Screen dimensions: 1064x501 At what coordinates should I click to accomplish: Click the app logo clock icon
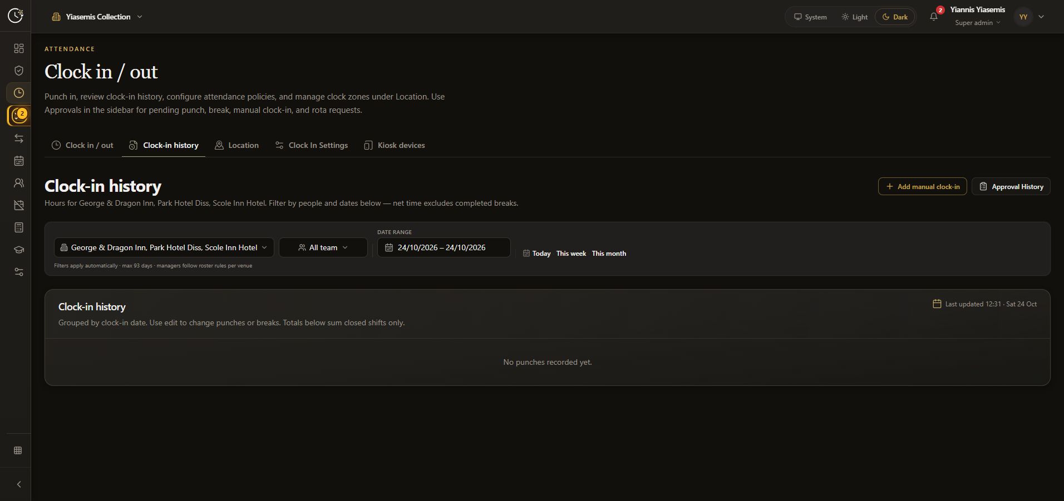16,16
